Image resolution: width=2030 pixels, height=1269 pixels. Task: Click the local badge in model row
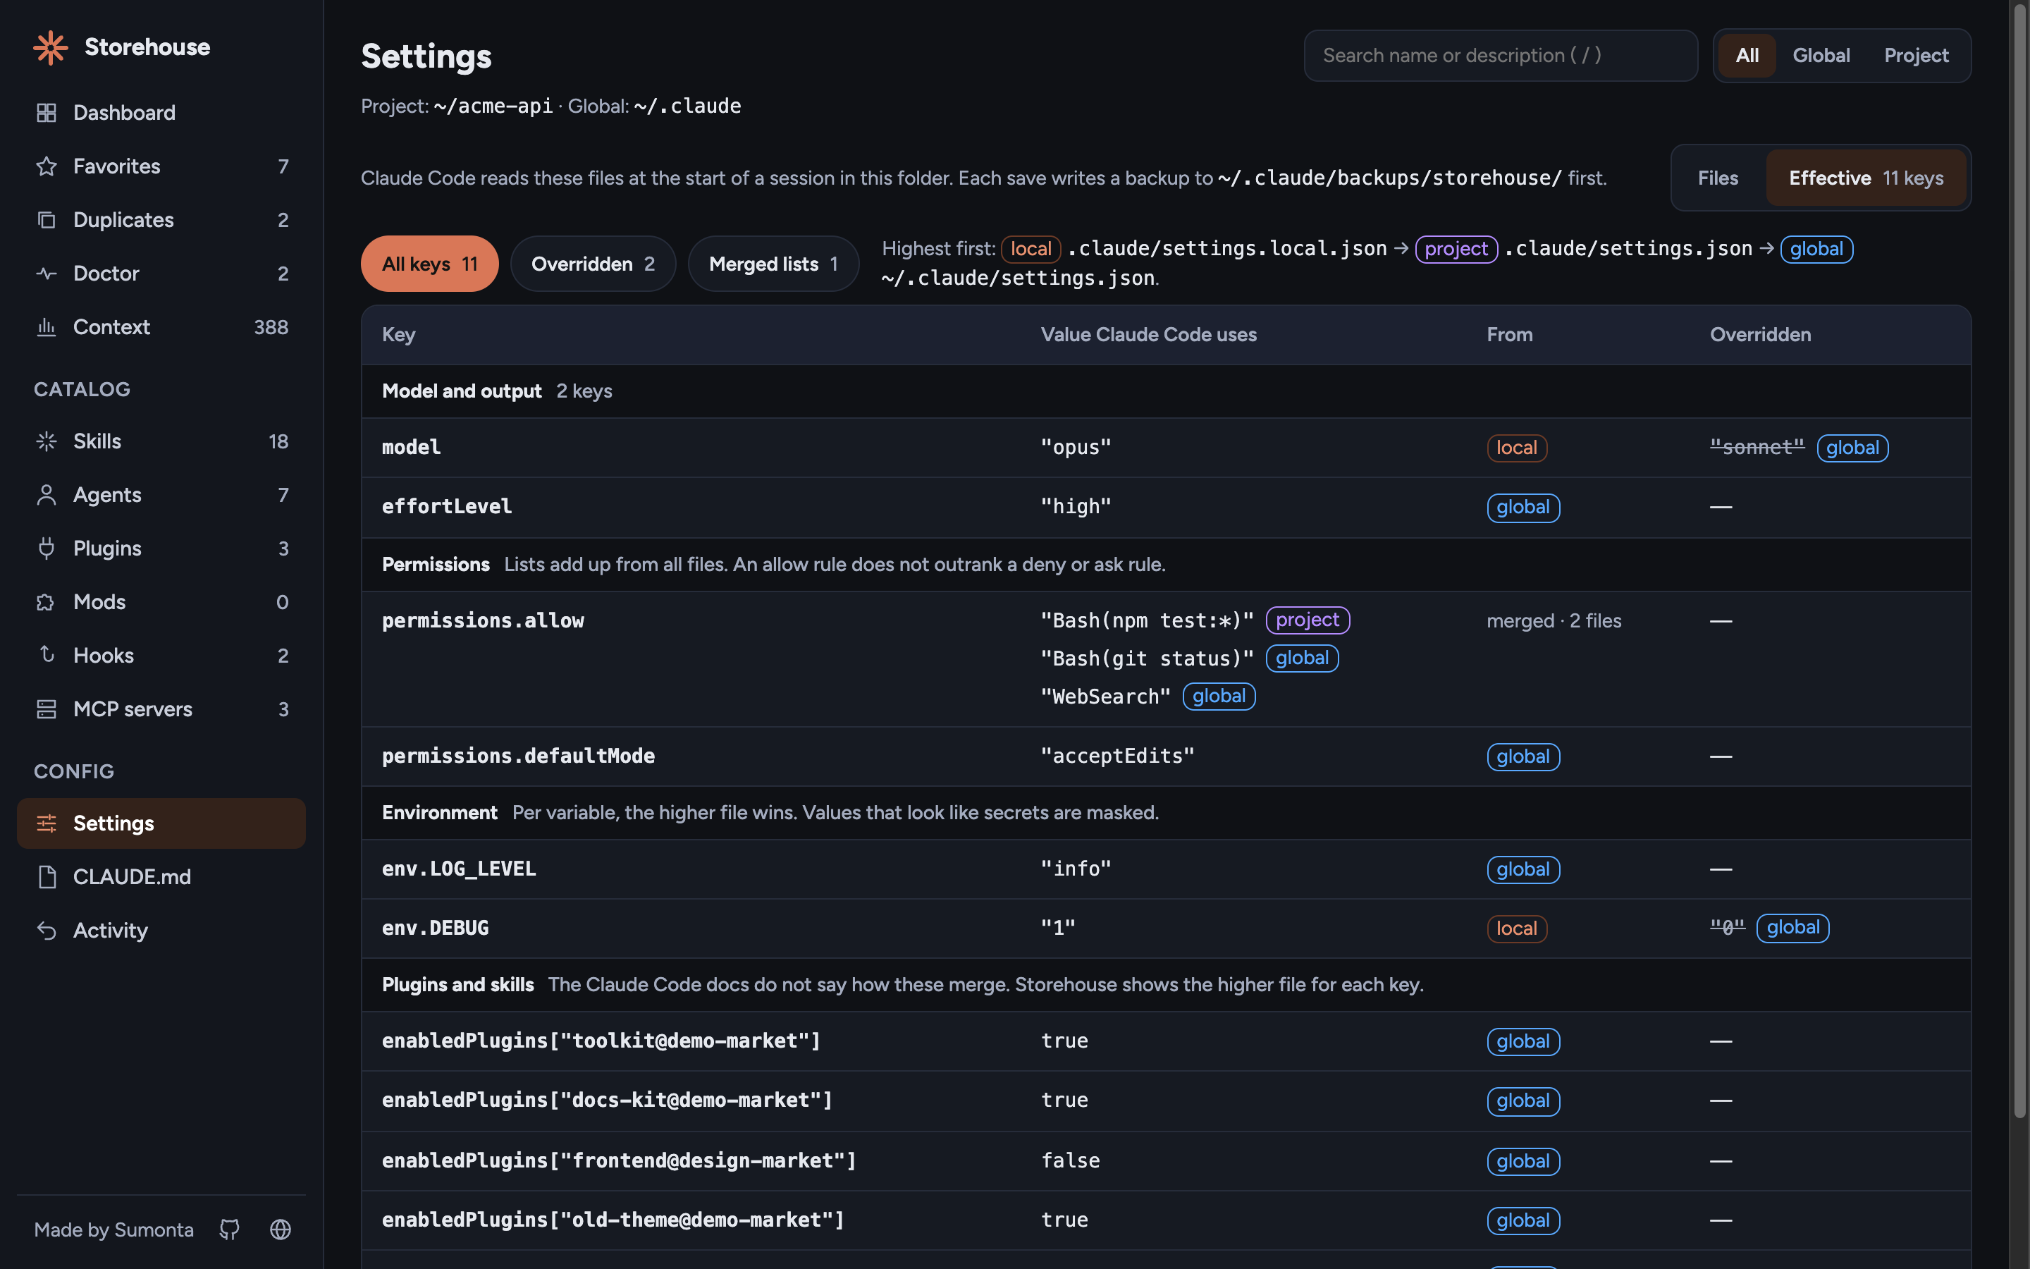click(x=1517, y=448)
